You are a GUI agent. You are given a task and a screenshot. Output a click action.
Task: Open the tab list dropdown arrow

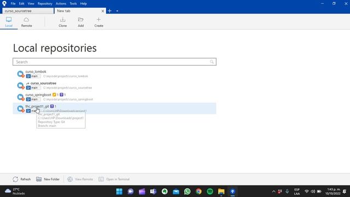point(117,11)
